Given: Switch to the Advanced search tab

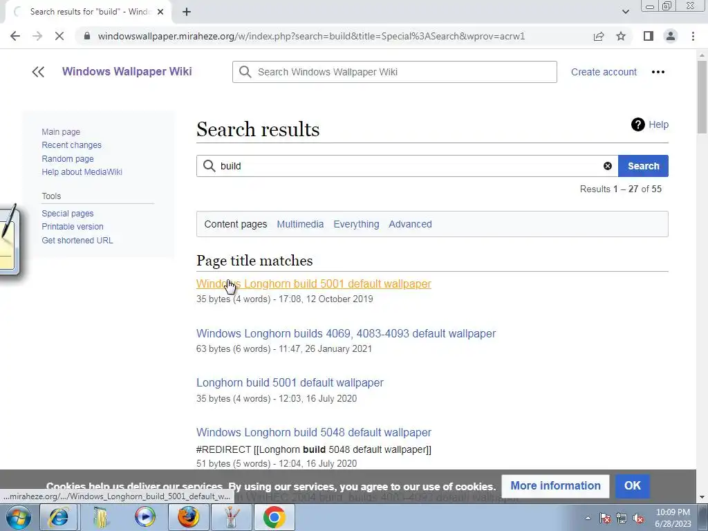Looking at the screenshot, I should tap(410, 224).
